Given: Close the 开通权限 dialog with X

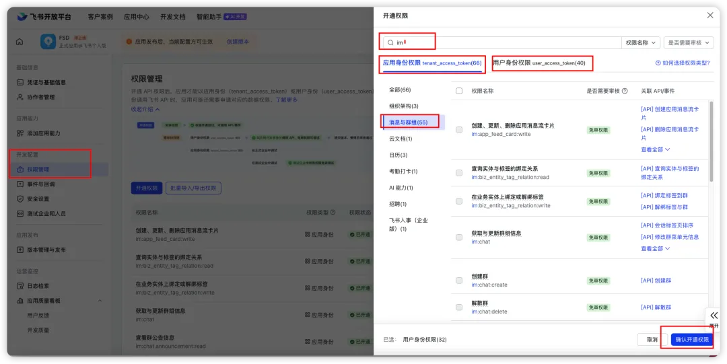Looking at the screenshot, I should (x=710, y=15).
